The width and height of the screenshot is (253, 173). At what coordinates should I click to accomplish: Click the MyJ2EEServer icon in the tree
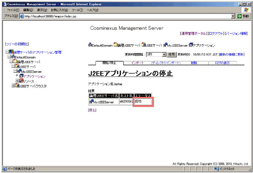tap(20, 71)
